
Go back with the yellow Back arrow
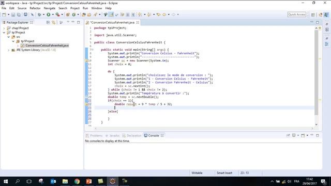[x=164, y=14]
